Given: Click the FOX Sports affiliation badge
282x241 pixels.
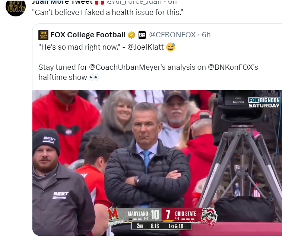Looking at the screenshot, I should (142, 35).
